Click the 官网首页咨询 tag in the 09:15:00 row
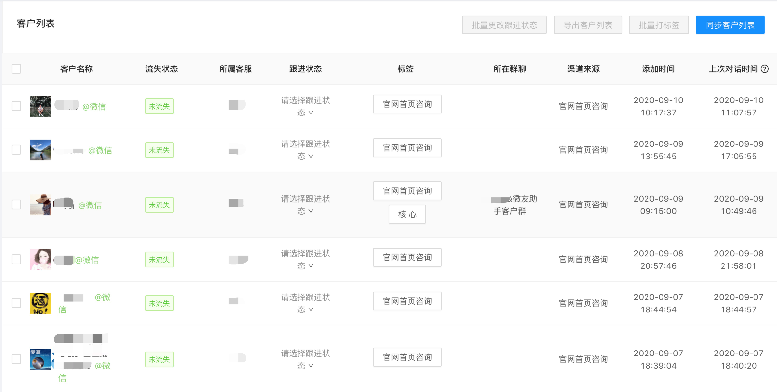 coord(407,191)
